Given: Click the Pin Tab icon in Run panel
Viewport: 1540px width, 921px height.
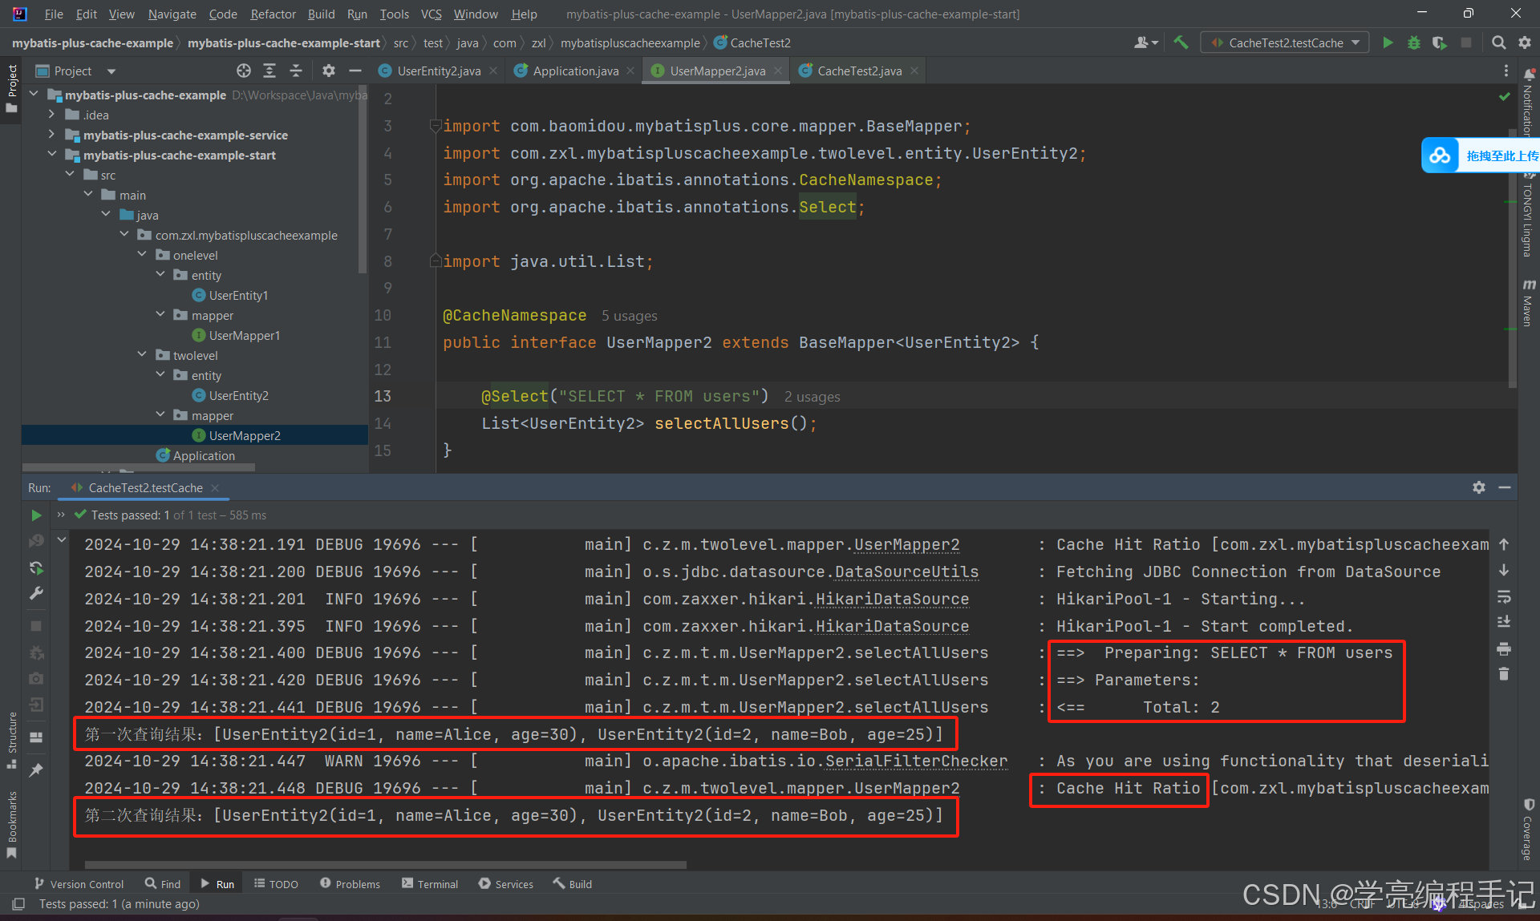Looking at the screenshot, I should (x=36, y=770).
